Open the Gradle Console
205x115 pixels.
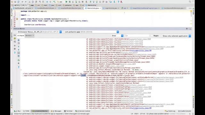(184, 111)
